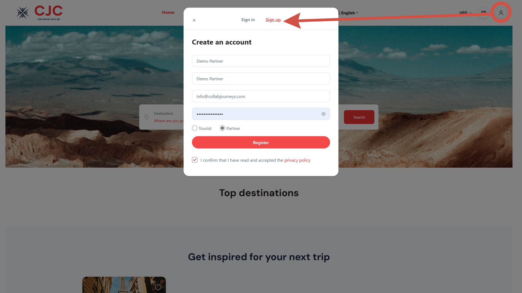Click the CJC logo
This screenshot has width=522, height=293.
tap(39, 13)
